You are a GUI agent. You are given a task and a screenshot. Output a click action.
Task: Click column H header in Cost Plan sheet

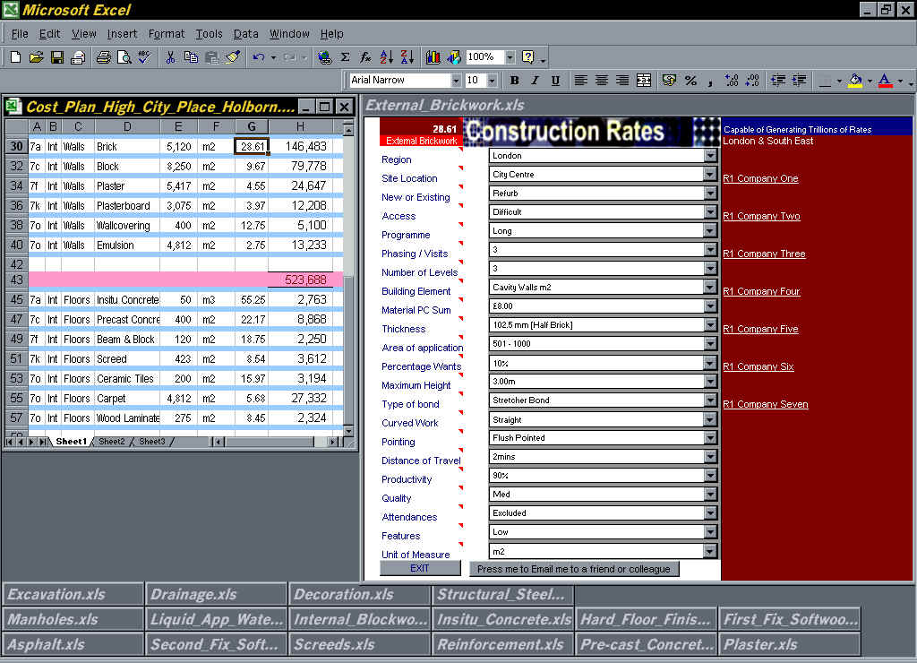pos(300,126)
